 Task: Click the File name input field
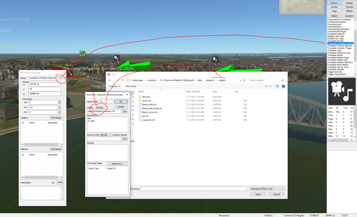pyautogui.click(x=193, y=189)
